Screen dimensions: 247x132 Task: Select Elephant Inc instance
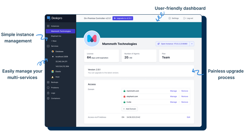tap(56, 36)
